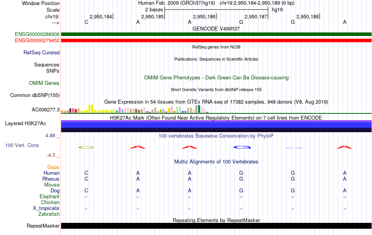The width and height of the screenshot is (372, 235).
Task: Open the Common dbSNP(155) track label
Action: [35, 95]
